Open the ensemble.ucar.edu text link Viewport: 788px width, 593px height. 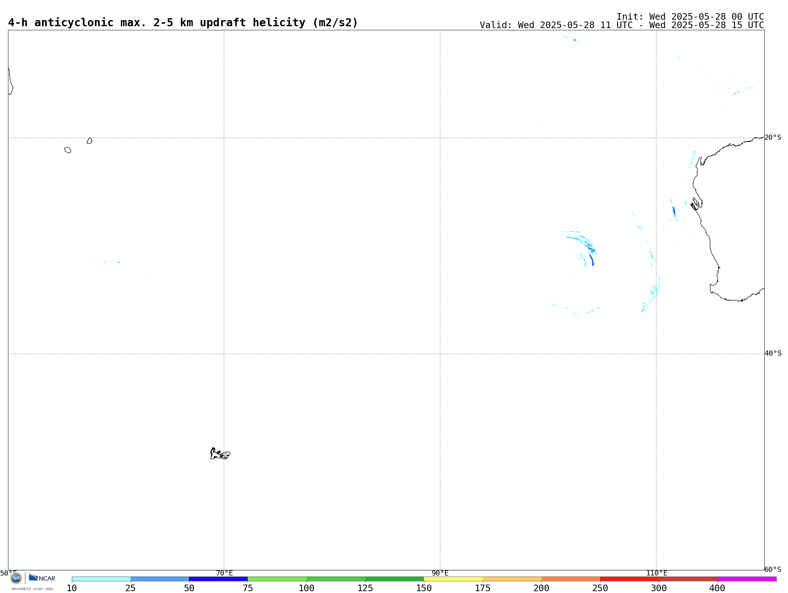[32, 589]
